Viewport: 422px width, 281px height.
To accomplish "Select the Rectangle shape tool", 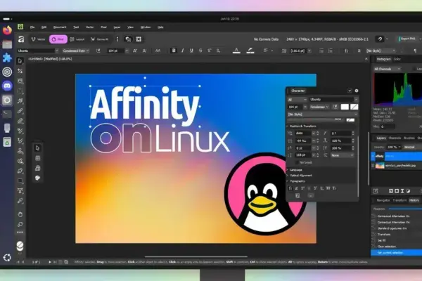I will click(20, 181).
